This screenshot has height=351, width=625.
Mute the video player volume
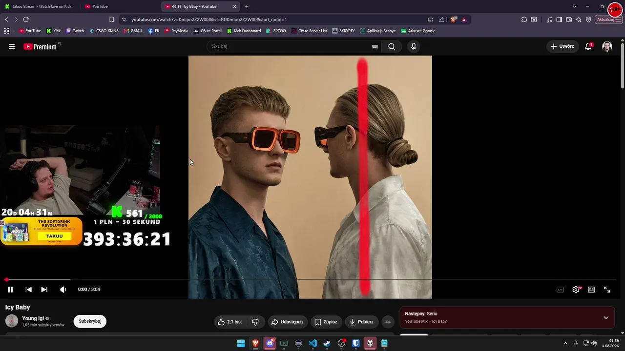click(63, 290)
